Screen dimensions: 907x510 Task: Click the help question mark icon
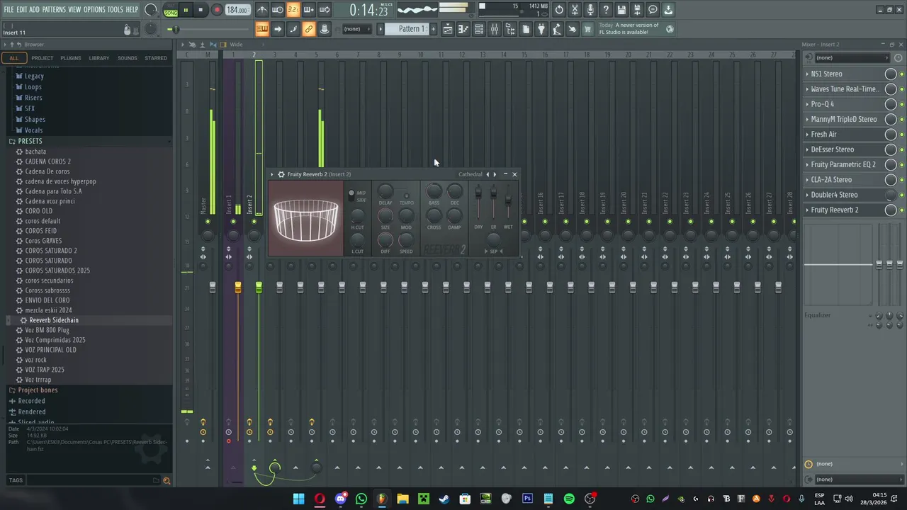click(606, 10)
